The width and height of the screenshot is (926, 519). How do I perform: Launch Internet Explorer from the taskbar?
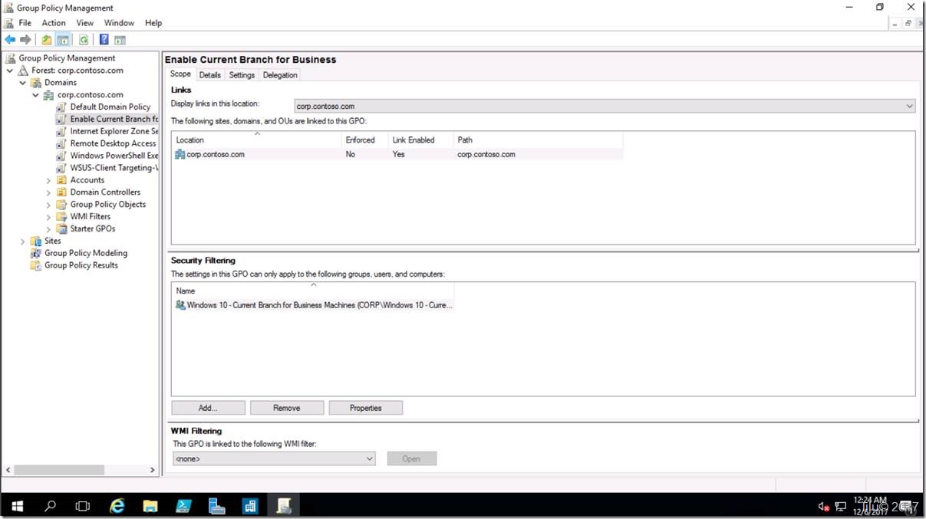pyautogui.click(x=117, y=506)
